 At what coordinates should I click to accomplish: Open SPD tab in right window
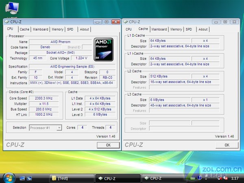click(x=189, y=29)
